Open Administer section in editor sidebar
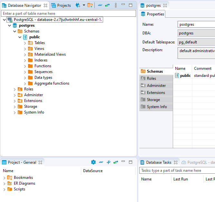 pyautogui.click(x=156, y=86)
